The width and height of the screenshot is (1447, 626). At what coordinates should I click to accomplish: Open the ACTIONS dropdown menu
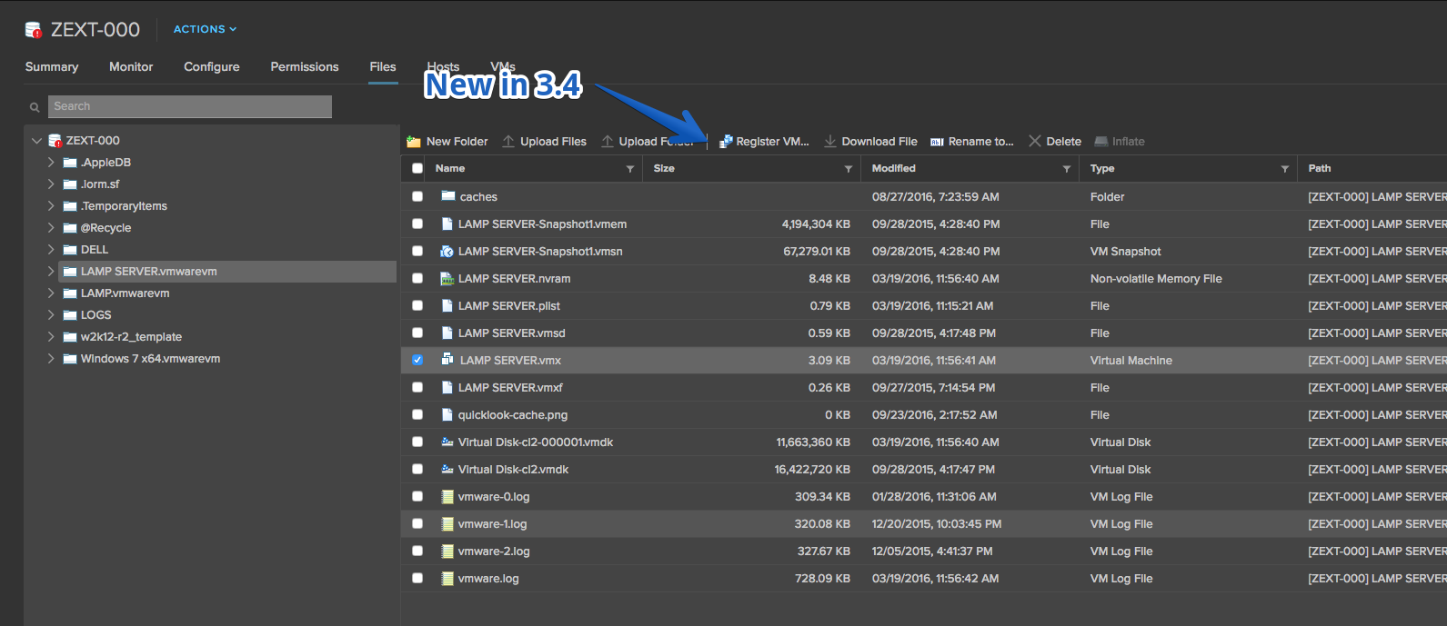(205, 29)
